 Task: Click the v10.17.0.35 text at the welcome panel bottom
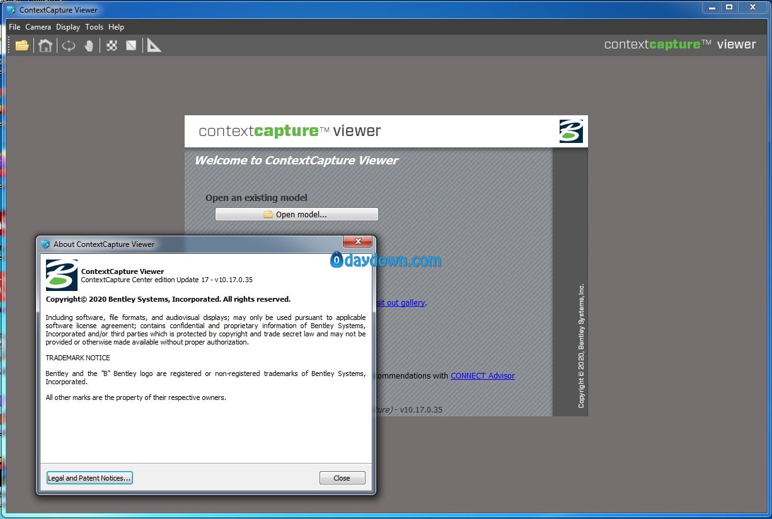(422, 409)
